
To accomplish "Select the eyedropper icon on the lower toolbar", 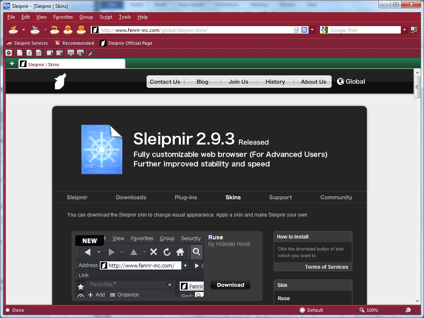I will (92, 53).
